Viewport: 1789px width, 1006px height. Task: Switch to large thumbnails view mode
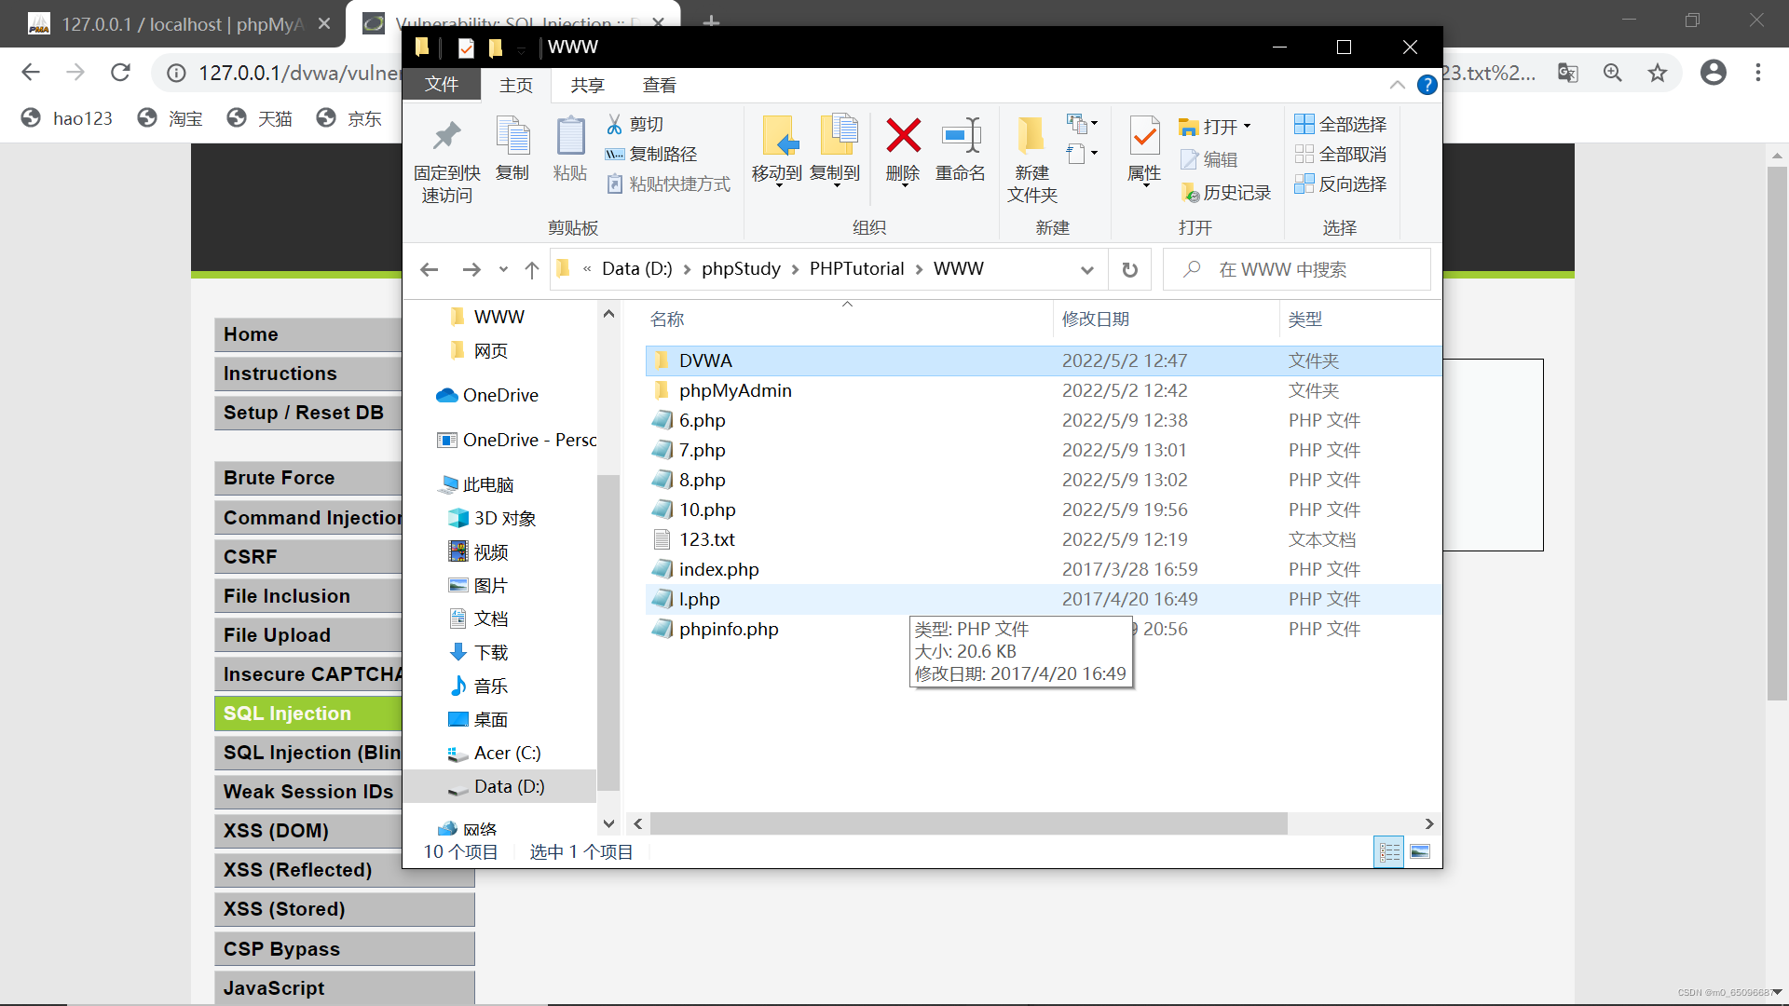click(1421, 850)
